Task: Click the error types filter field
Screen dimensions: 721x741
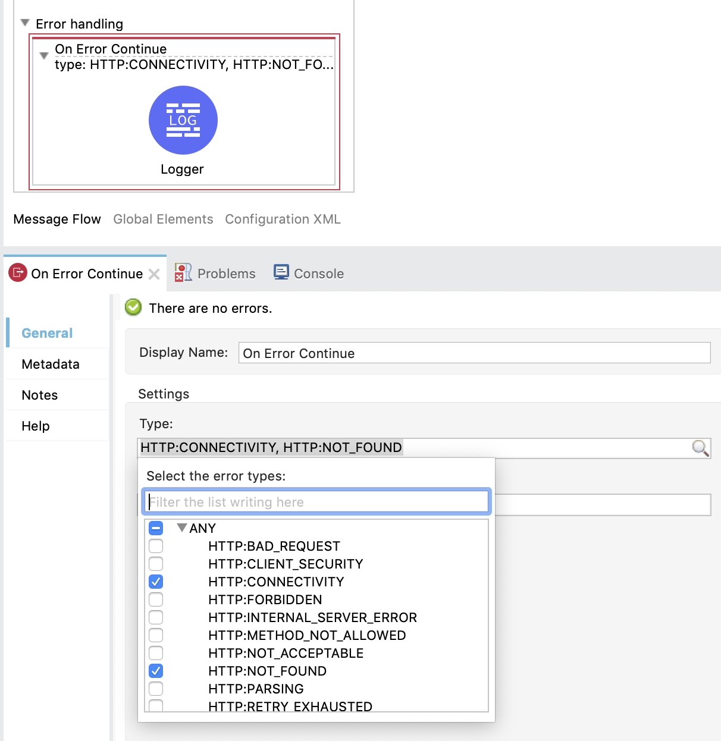Action: pos(316,502)
